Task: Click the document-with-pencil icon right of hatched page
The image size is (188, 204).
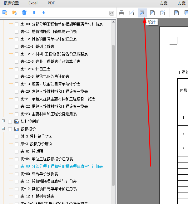Action: pyautogui.click(x=163, y=13)
